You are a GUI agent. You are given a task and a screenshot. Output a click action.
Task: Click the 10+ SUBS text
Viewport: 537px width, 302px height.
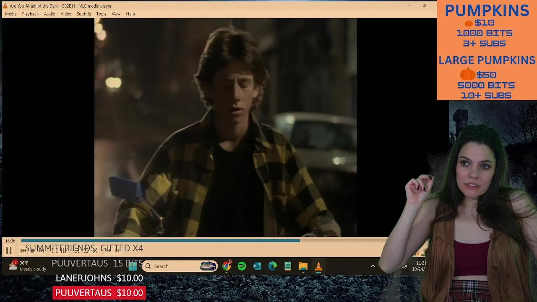486,96
